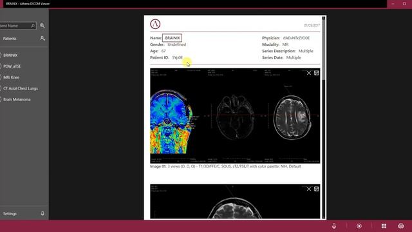Screen dimensions: 412x232
Task: Click the Physician value dAEvNTxZJO0E
Action: coord(296,38)
